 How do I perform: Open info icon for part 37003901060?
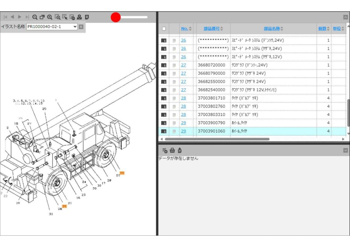(164, 131)
